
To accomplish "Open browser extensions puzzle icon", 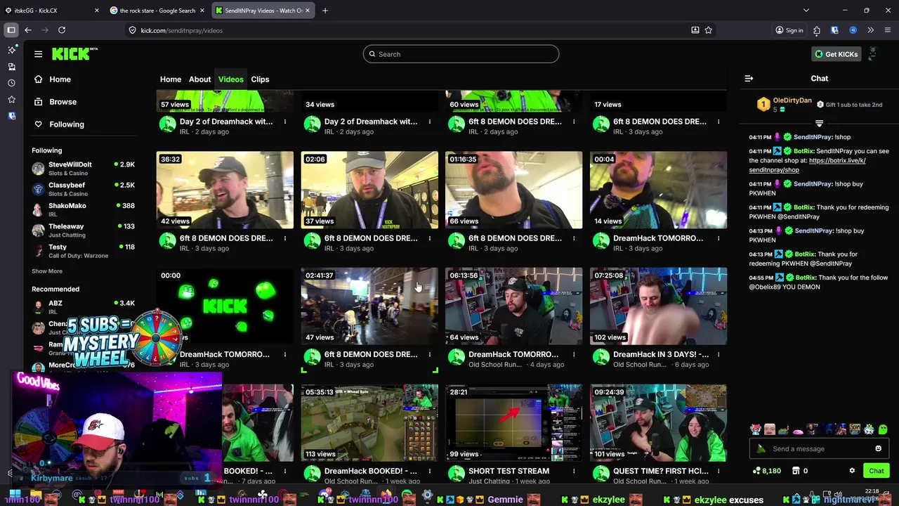I will coord(817,30).
